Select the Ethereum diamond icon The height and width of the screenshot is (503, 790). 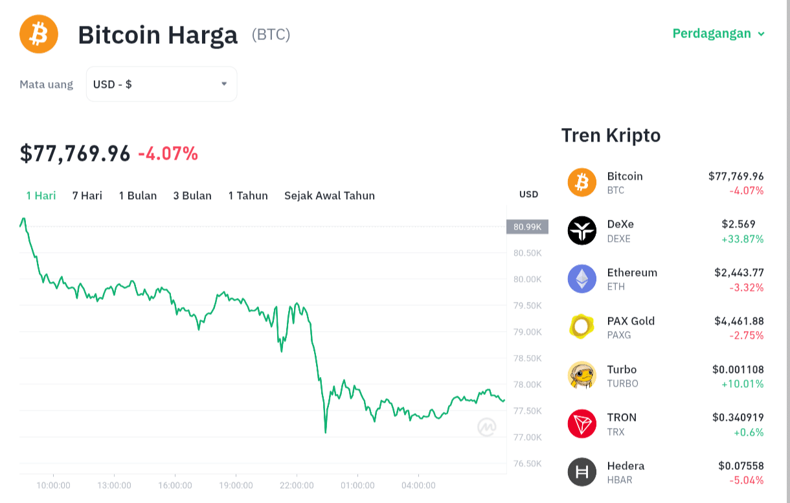(581, 279)
